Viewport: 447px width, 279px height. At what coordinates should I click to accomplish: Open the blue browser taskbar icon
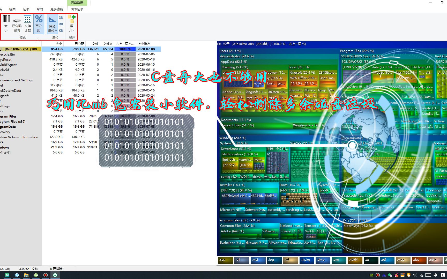coord(17,275)
